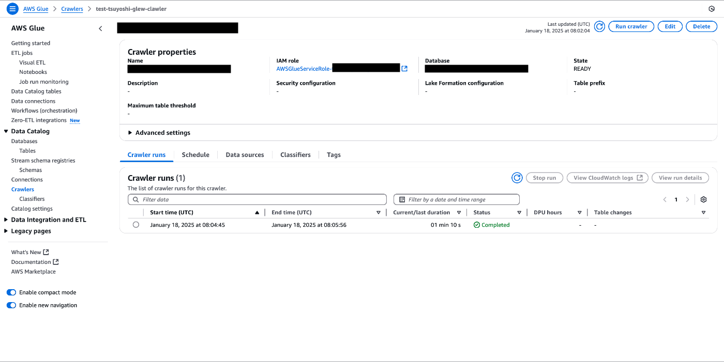Open Classifiers under Crawlers in sidebar

pyautogui.click(x=32, y=199)
